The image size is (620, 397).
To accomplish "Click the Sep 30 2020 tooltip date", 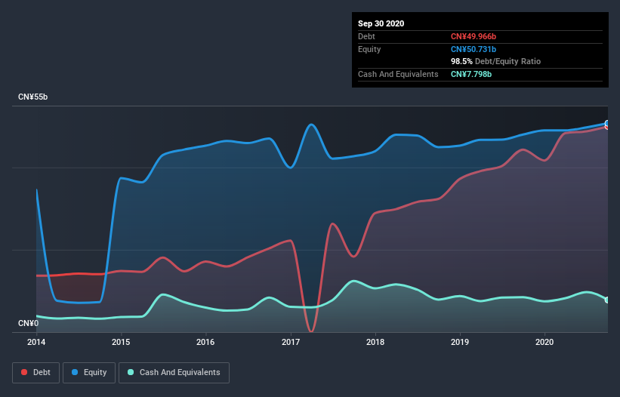I will tap(381, 23).
